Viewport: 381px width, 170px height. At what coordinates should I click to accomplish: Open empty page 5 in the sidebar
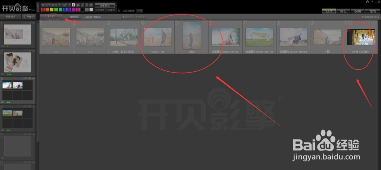[18, 146]
